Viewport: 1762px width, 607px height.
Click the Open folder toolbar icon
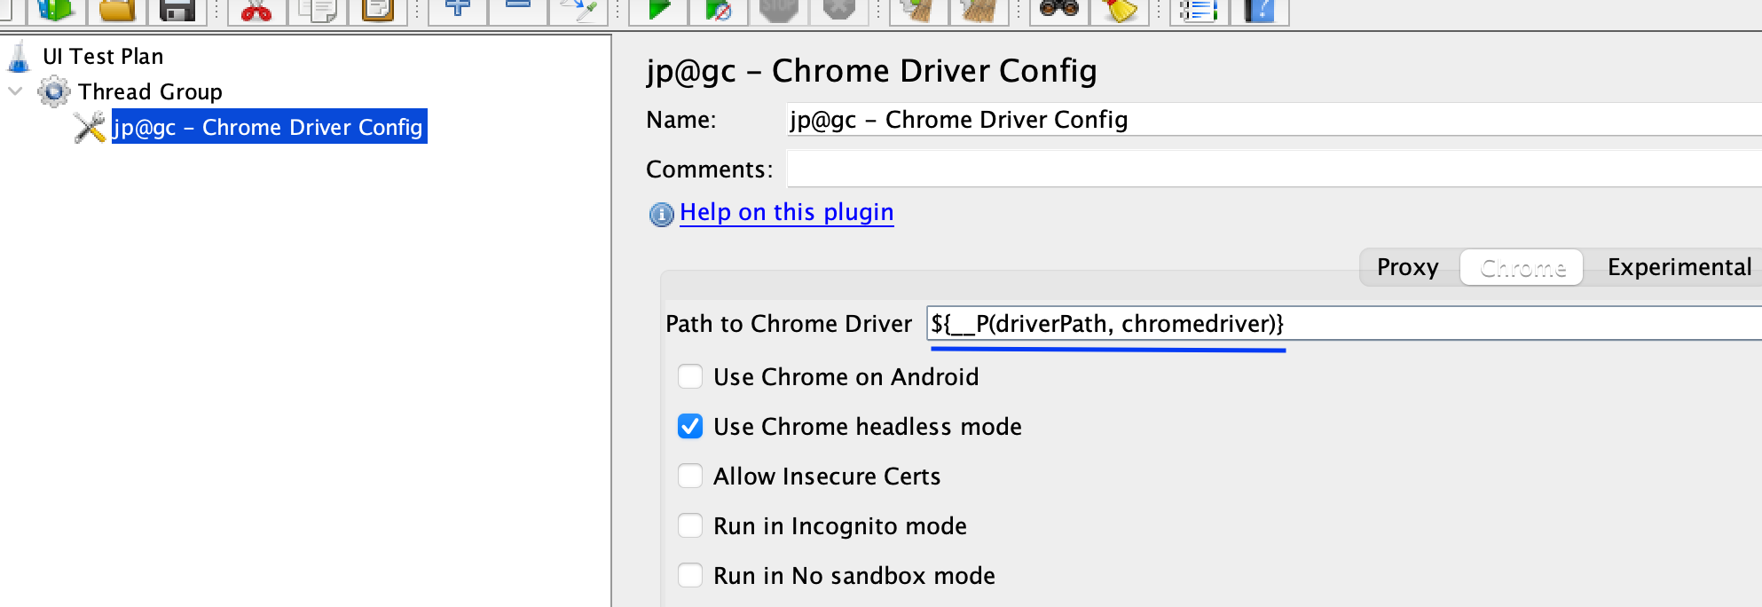(116, 10)
